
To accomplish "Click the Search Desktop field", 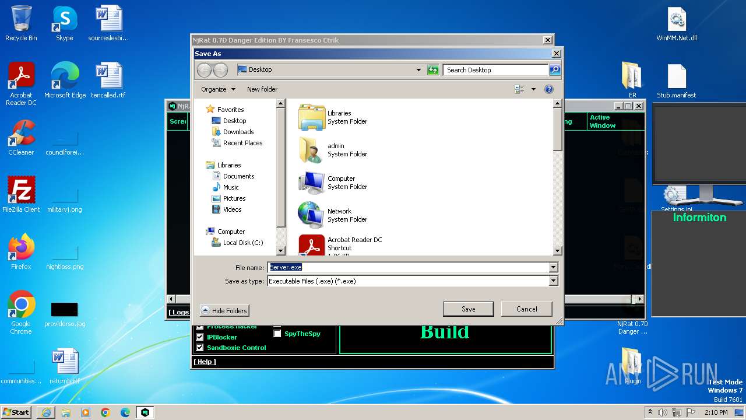I will pyautogui.click(x=495, y=70).
